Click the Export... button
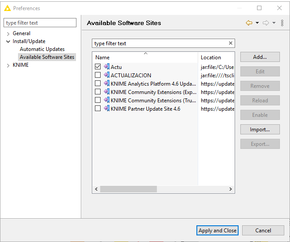This screenshot has width=290, height=242. tap(260, 144)
